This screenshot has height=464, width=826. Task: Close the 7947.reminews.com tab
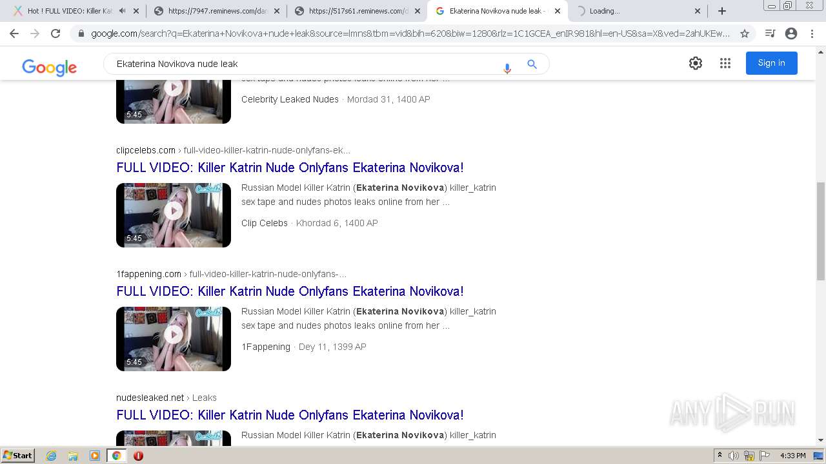pyautogui.click(x=276, y=11)
